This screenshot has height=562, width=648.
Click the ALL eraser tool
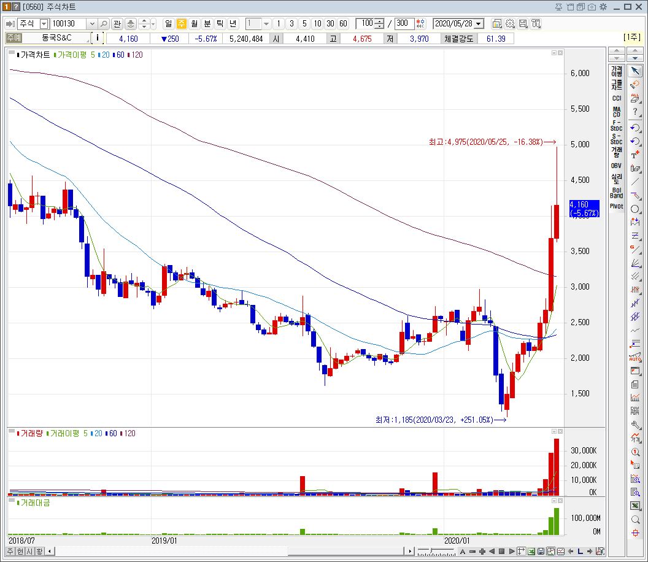point(635,98)
